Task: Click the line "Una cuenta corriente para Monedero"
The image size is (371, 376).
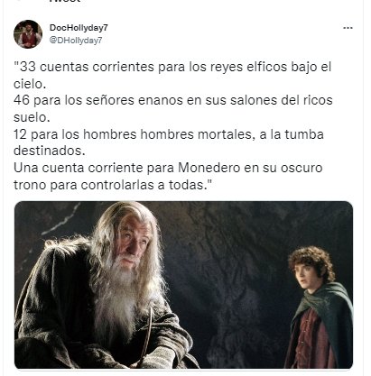Action: tap(168, 168)
